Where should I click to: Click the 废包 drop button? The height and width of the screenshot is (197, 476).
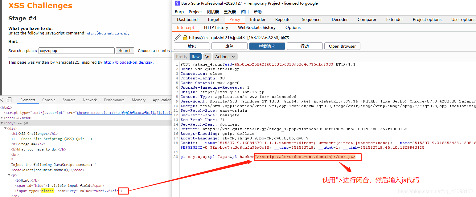229,46
